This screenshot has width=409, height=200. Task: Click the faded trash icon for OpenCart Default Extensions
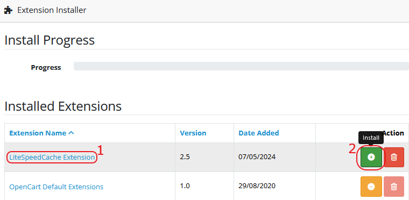pyautogui.click(x=394, y=187)
